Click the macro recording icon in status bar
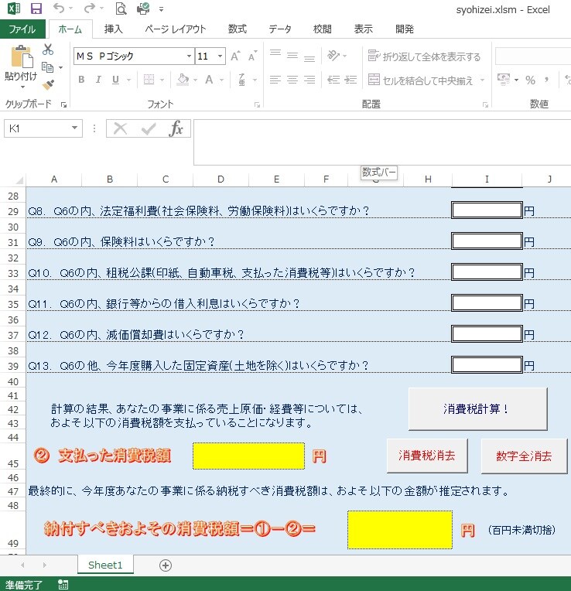The width and height of the screenshot is (571, 591). [63, 584]
